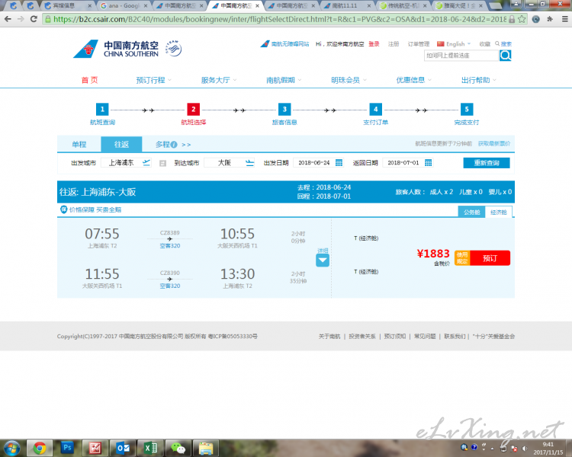Viewport: 572px width, 457px height.
Task: Open Outlook from the taskbar
Action: point(123,448)
